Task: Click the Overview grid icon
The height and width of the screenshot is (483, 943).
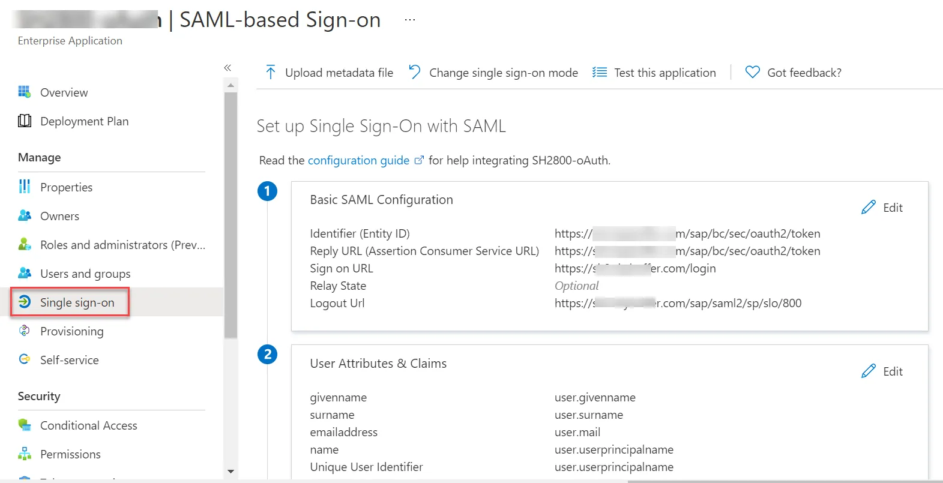Action: pos(25,92)
